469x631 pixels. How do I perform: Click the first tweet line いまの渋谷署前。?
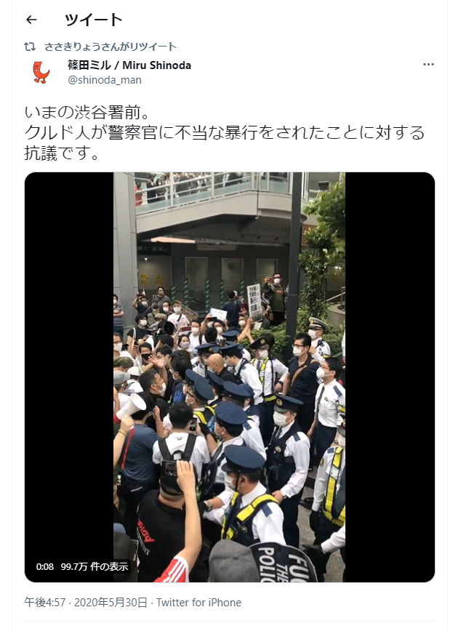coord(87,112)
